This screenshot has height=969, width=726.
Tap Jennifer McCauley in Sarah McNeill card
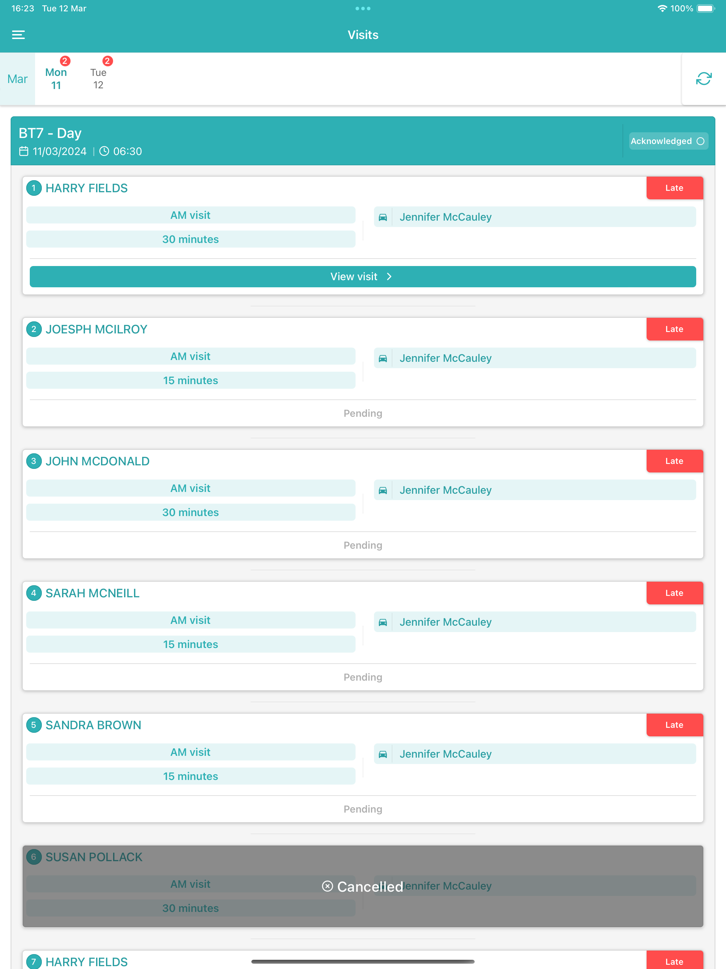click(x=445, y=622)
